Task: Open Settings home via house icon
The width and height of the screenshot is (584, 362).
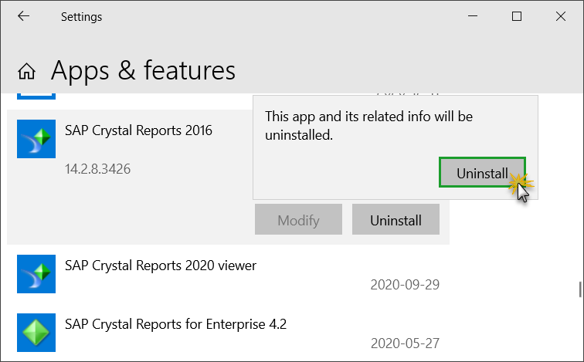Action: (x=26, y=71)
